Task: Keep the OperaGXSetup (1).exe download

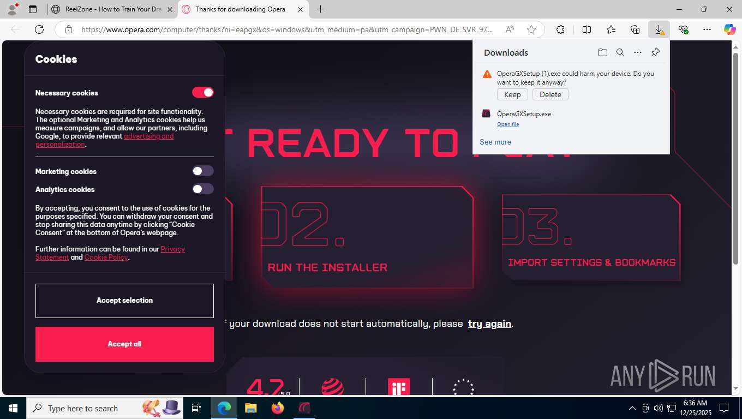Action: (512, 94)
